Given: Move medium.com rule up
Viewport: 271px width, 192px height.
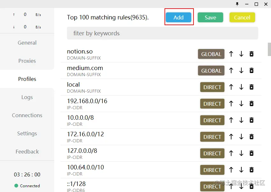Looking at the screenshot, I should pos(231,70).
